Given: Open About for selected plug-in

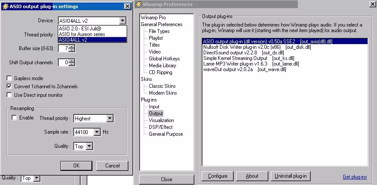Looking at the screenshot, I should [x=252, y=176].
